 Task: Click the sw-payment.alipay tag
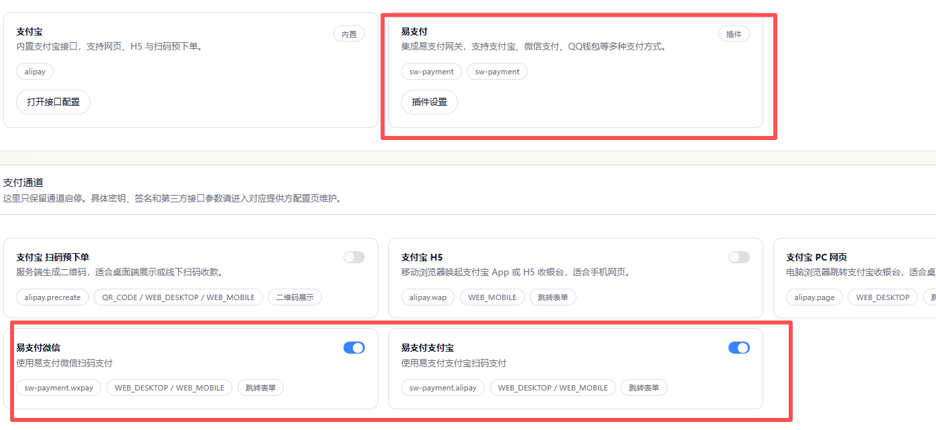443,388
